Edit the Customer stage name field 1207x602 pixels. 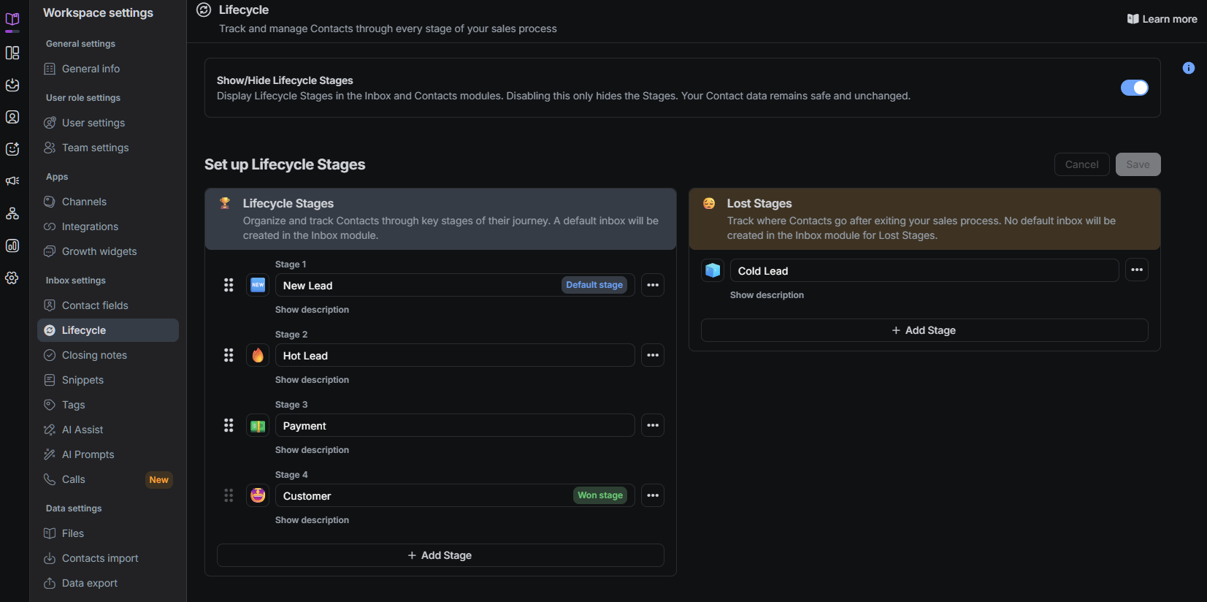tap(455, 495)
